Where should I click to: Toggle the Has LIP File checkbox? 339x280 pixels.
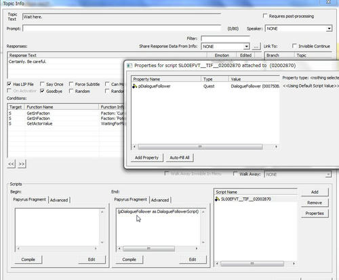point(9,84)
